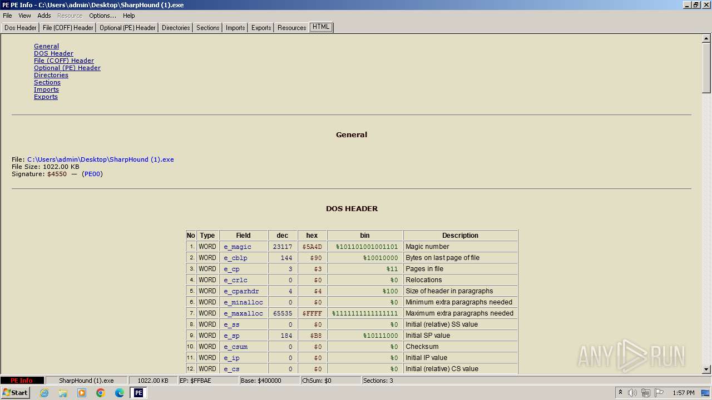The image size is (712, 400).
Task: Click the e_maxalloc field cell
Action: click(243, 313)
